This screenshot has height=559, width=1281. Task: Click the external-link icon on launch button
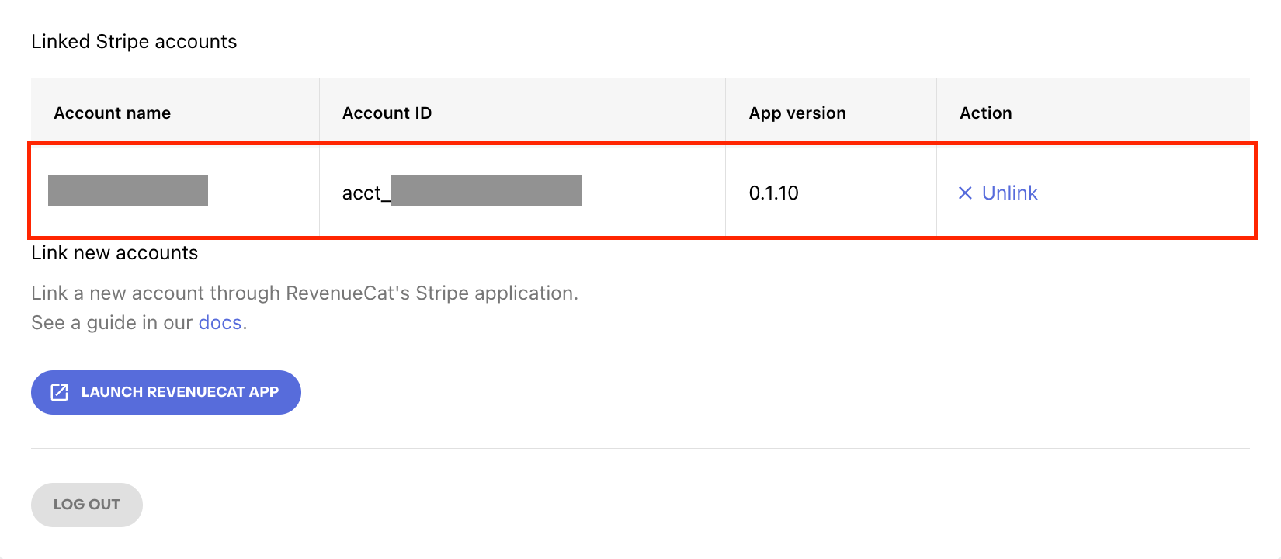pyautogui.click(x=60, y=392)
